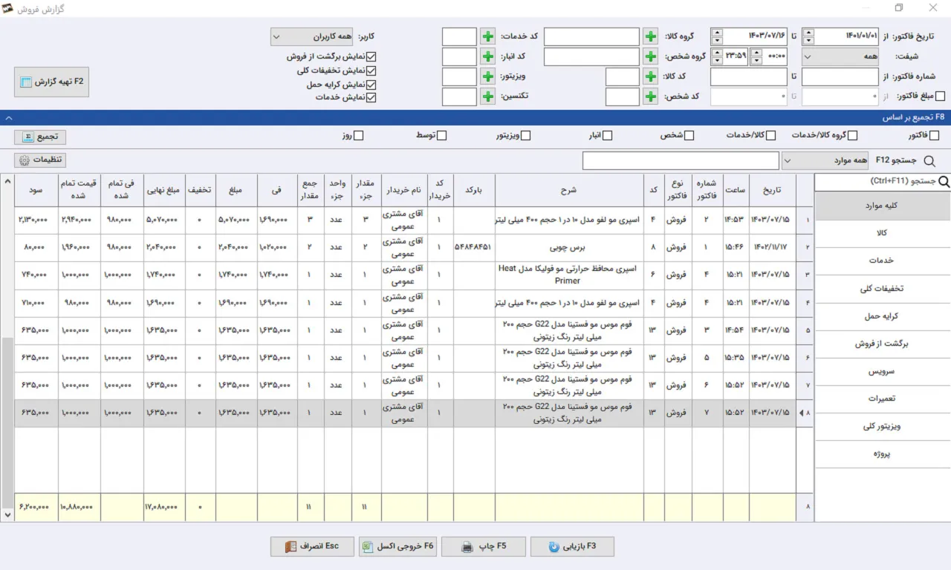Screen dimensions: 951x570
Task: Click the green plus beside گروه شخص
Action: tap(650, 56)
